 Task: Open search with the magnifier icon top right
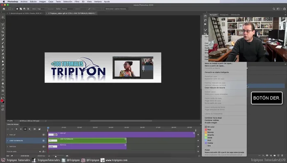pos(274,9)
